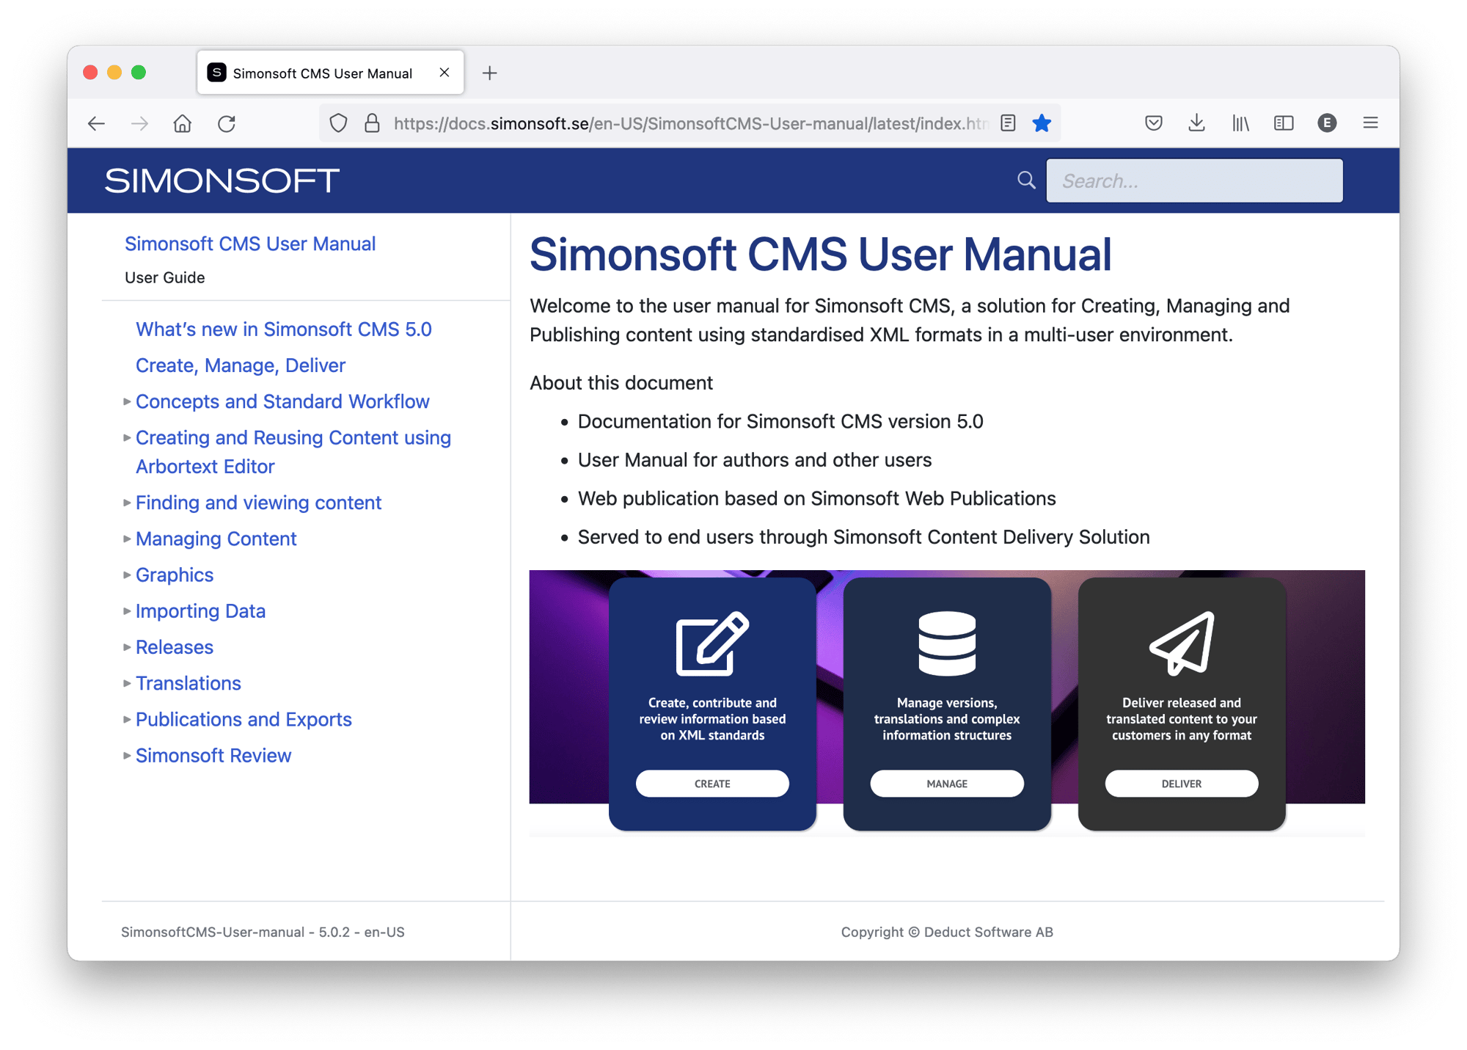Image resolution: width=1467 pixels, height=1050 pixels.
Task: Open the Simonsoft Review link
Action: coord(213,755)
